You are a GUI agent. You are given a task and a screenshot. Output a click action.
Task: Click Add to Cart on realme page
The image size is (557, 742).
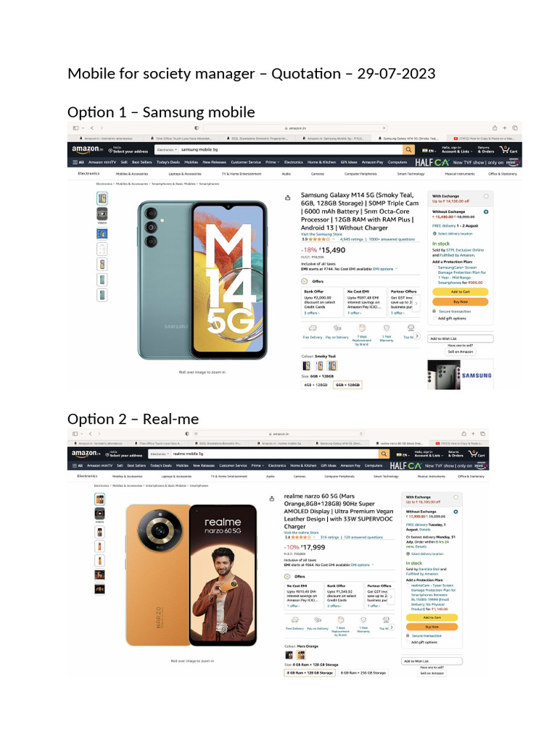click(x=432, y=617)
